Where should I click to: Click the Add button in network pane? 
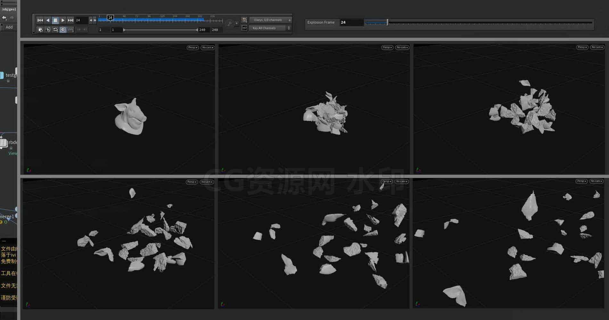tap(9, 27)
